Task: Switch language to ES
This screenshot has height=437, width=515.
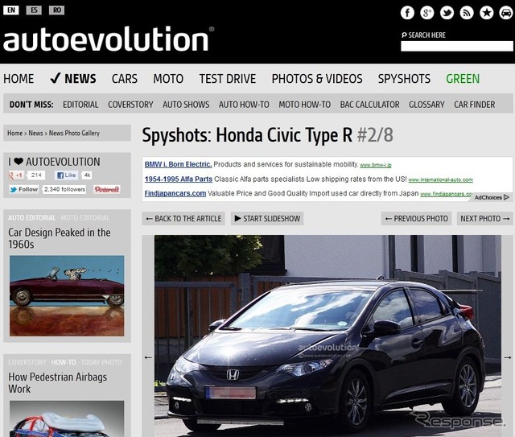Action: 34,10
